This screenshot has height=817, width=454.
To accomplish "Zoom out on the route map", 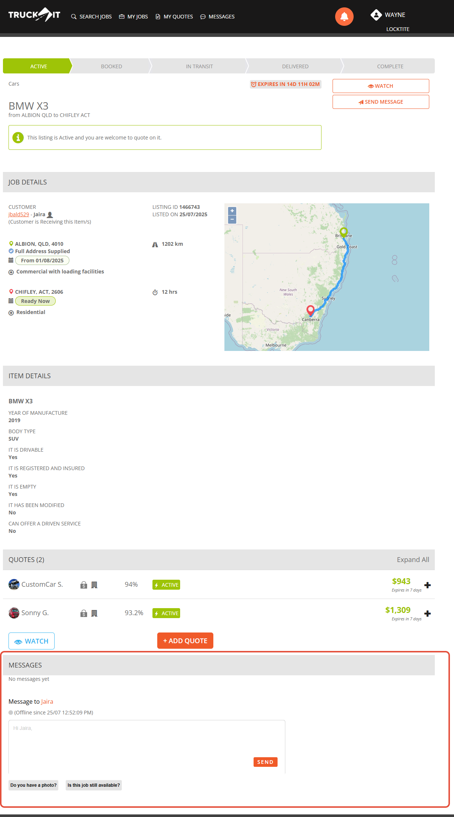I will [x=232, y=219].
